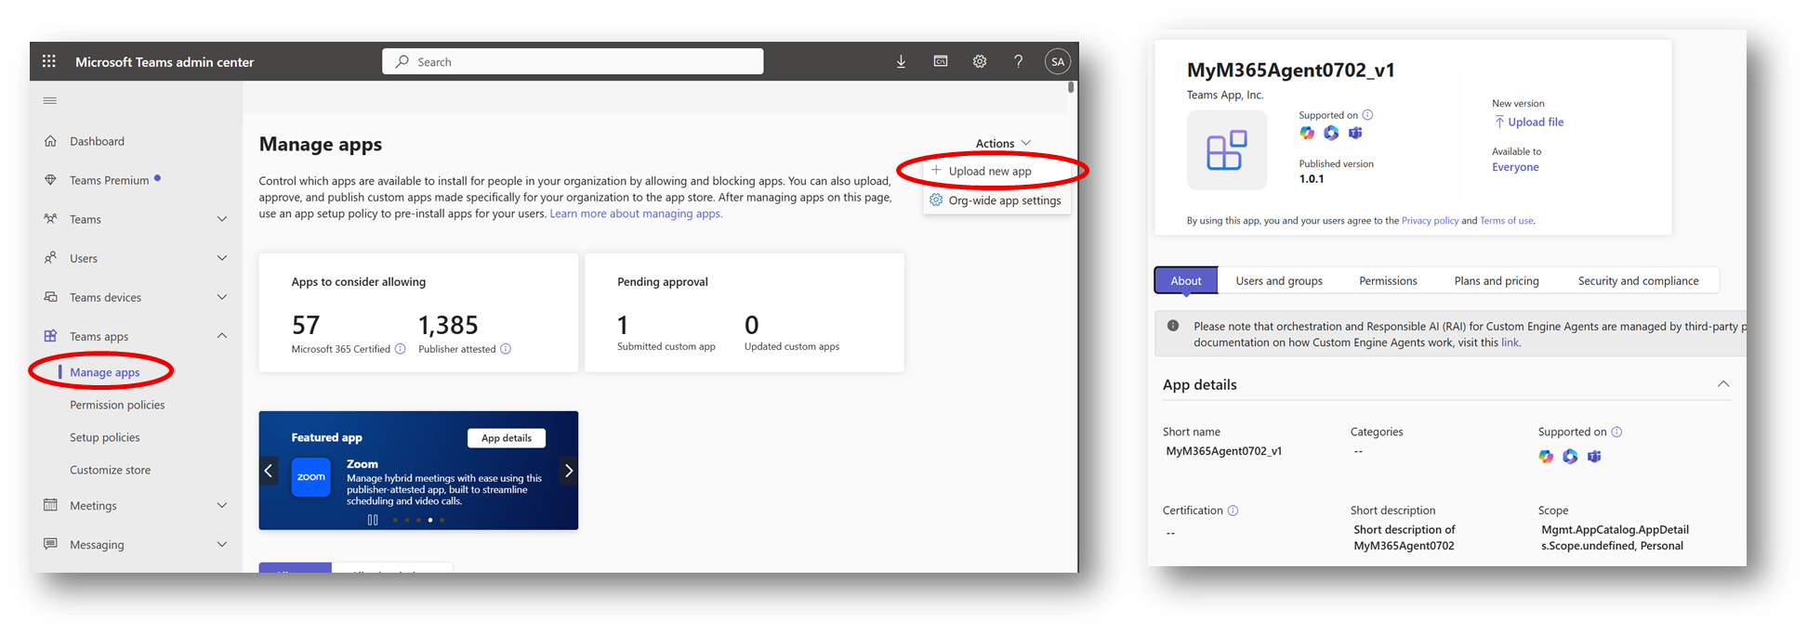
Task: Click the info icon beside Certification
Action: point(1233,510)
